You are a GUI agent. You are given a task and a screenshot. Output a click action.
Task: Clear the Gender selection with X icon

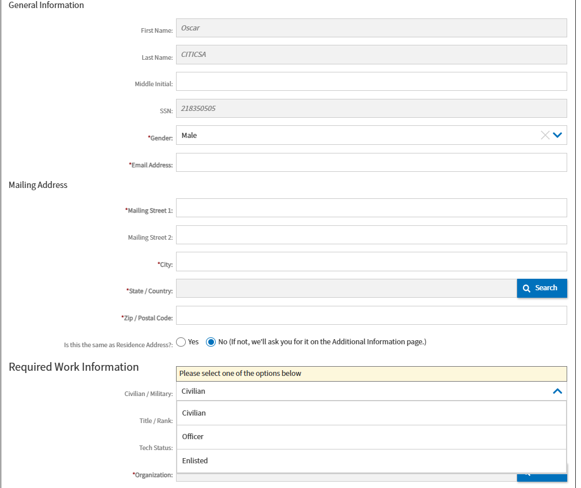pyautogui.click(x=545, y=136)
